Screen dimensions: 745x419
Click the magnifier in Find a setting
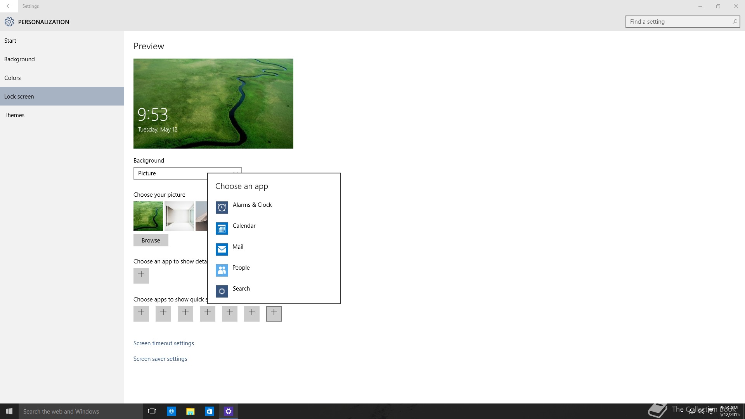click(x=735, y=22)
